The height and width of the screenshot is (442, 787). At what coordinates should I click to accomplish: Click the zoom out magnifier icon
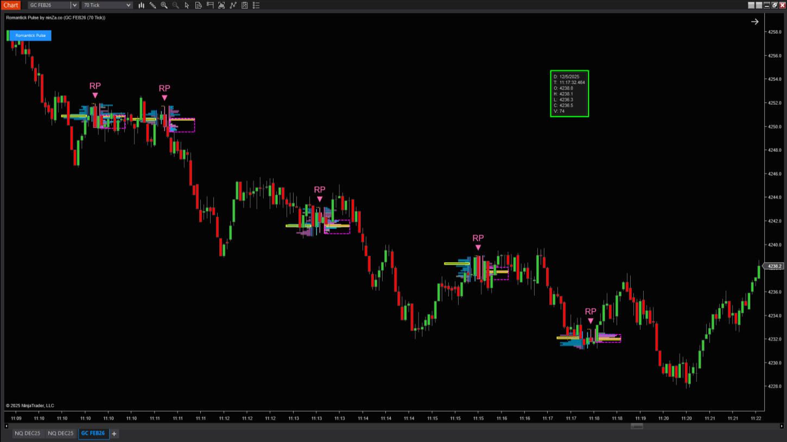pyautogui.click(x=175, y=5)
